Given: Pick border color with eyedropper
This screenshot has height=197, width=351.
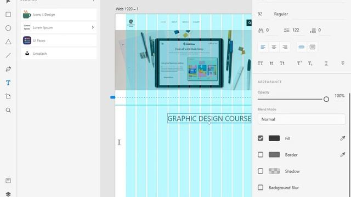Looking at the screenshot, I should 342,154.
